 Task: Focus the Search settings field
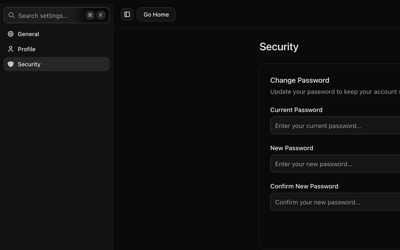pyautogui.click(x=56, y=15)
